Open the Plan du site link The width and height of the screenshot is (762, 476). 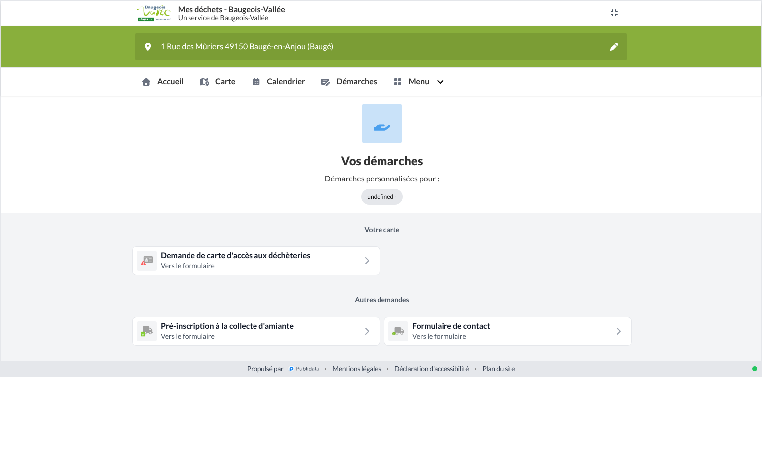pos(499,369)
